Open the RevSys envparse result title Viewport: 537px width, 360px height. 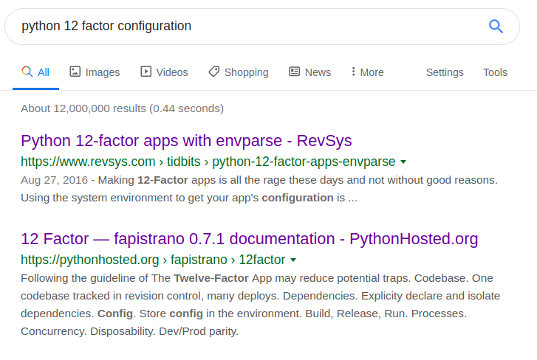pyautogui.click(x=186, y=140)
